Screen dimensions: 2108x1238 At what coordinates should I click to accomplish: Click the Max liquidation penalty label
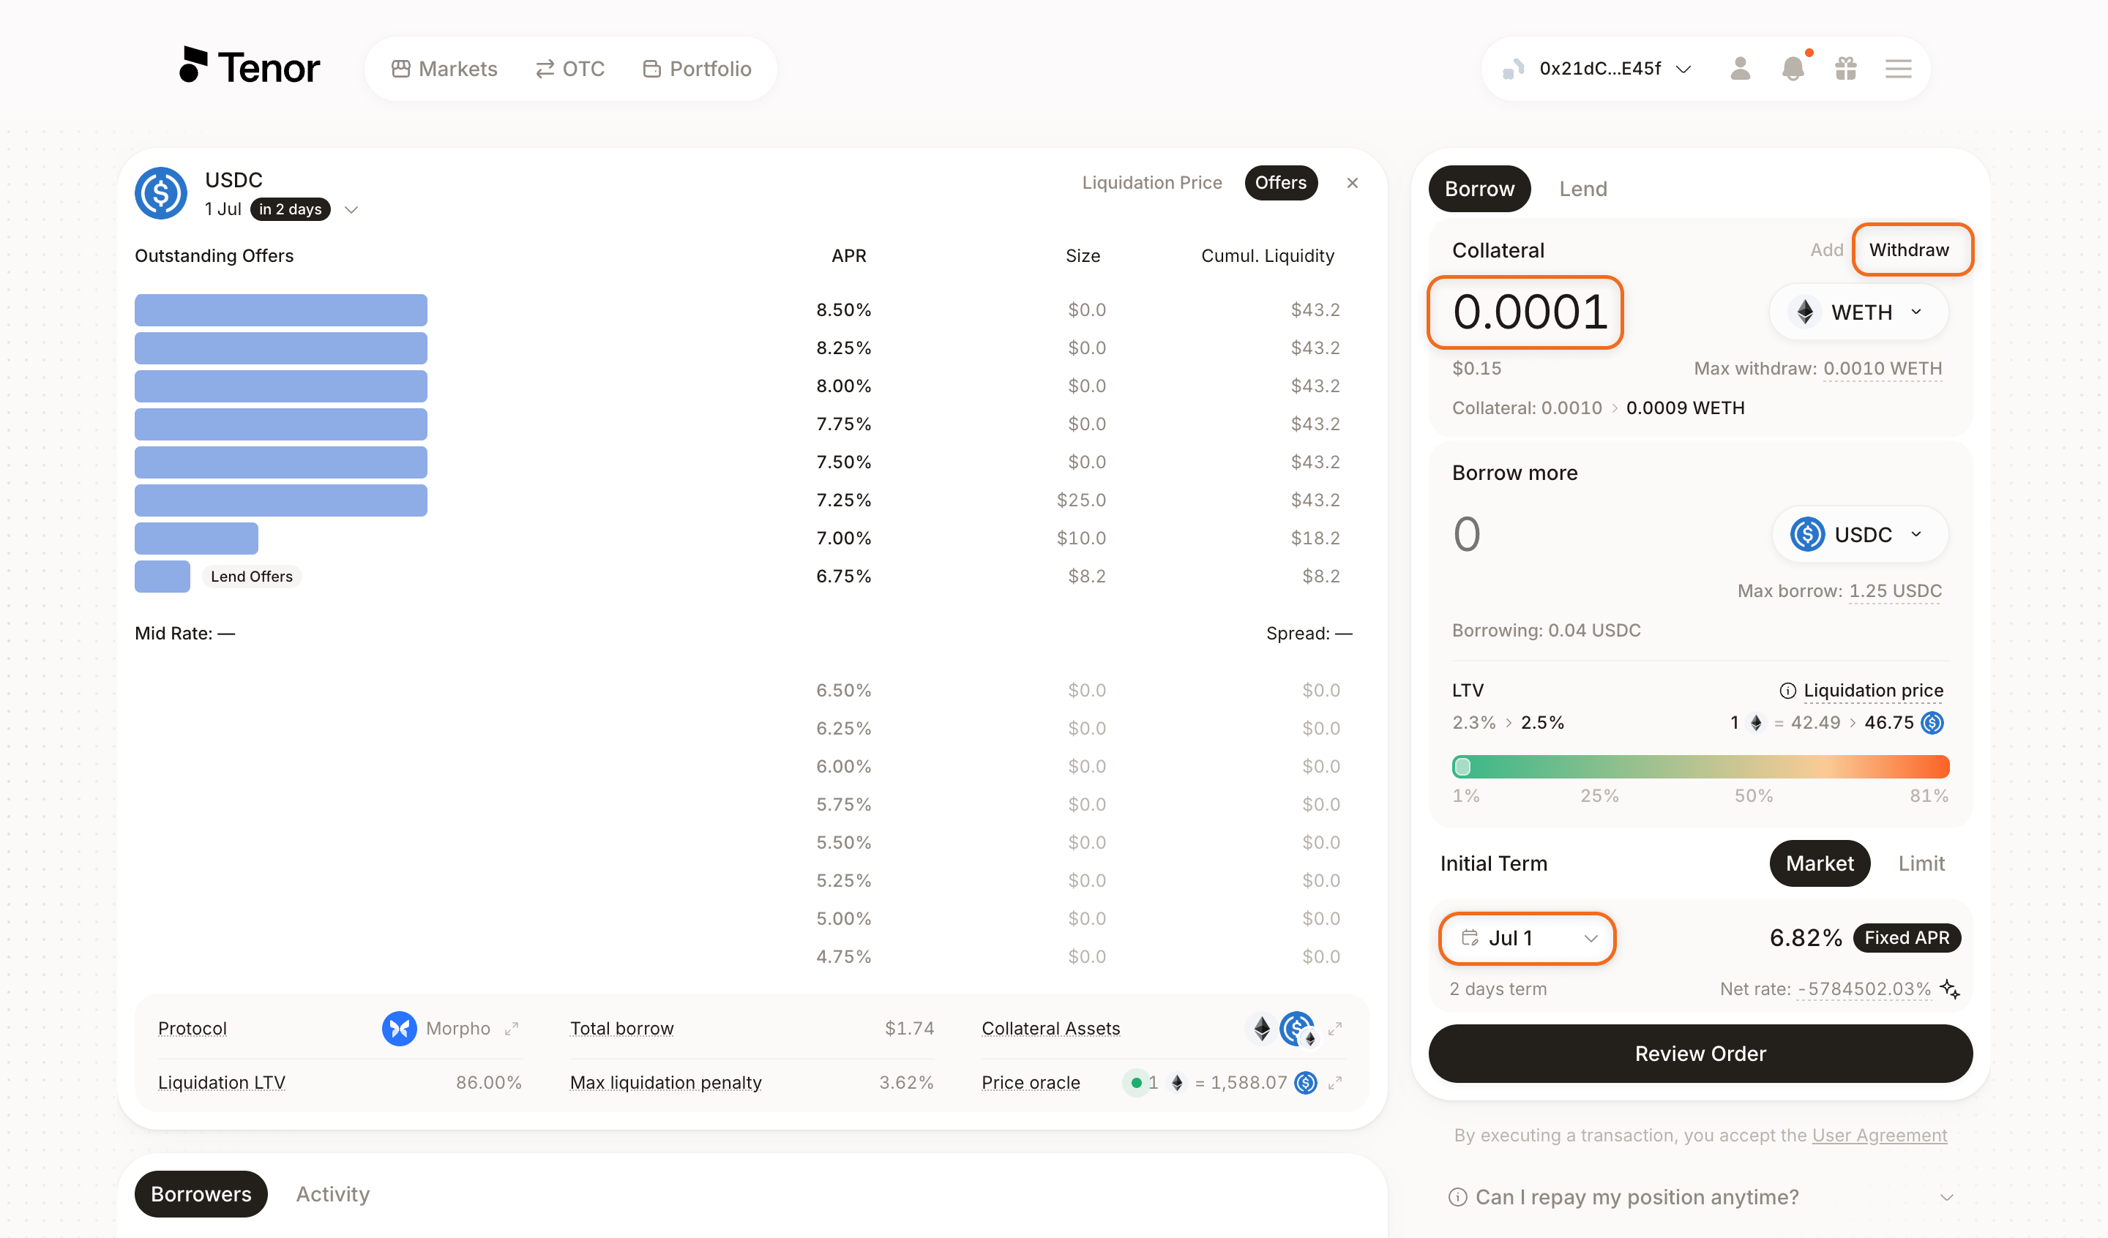(666, 1082)
